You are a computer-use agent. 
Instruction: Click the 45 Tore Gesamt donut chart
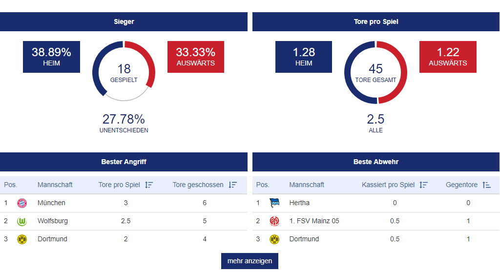point(375,72)
